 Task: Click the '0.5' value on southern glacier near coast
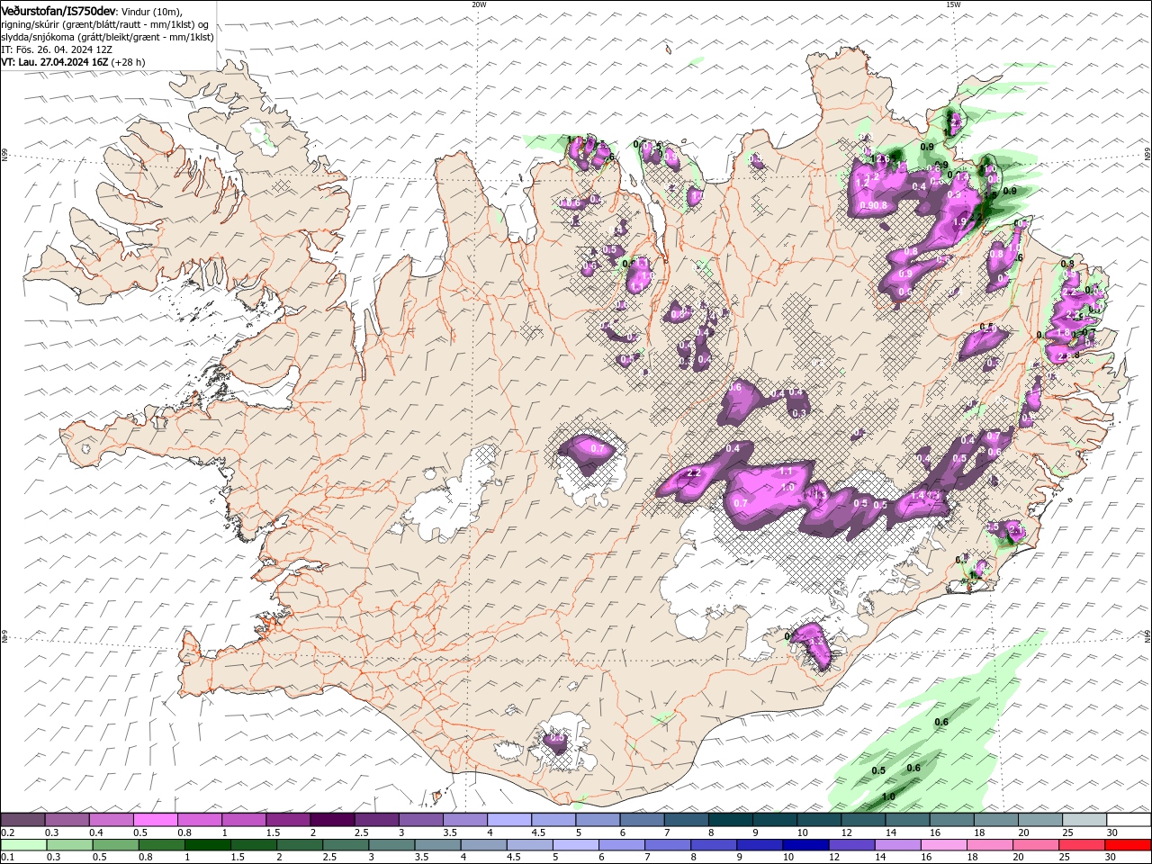click(x=557, y=738)
